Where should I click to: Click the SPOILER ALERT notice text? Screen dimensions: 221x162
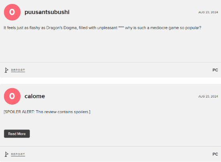pos(47,112)
